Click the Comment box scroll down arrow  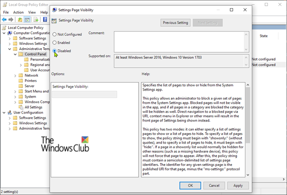(x=246, y=50)
